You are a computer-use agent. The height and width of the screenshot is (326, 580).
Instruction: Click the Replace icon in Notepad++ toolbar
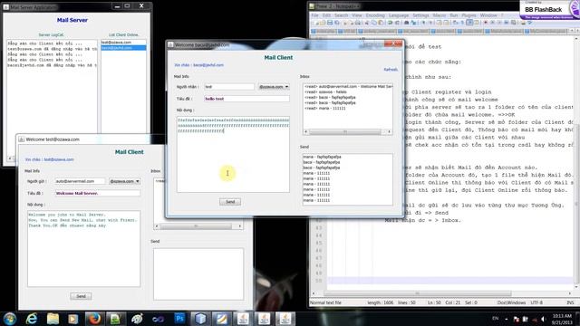click(x=413, y=23)
